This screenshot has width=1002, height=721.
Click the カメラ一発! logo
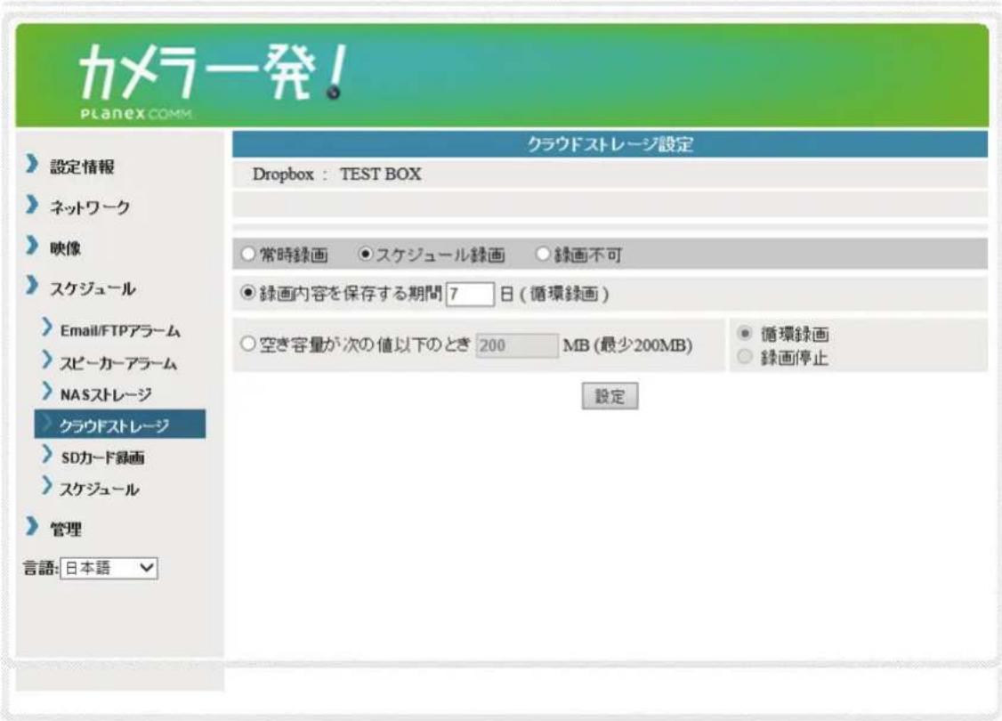213,72
